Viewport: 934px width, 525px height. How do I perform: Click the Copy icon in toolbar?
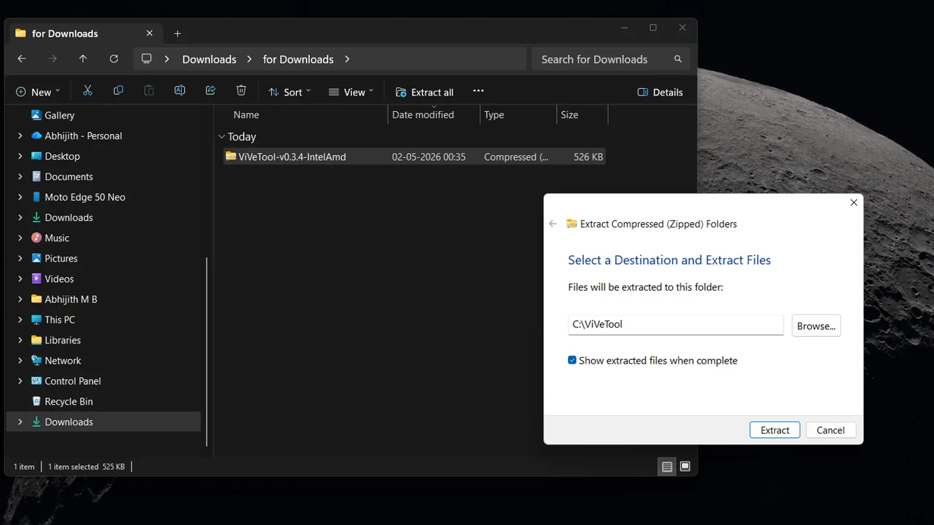point(118,90)
